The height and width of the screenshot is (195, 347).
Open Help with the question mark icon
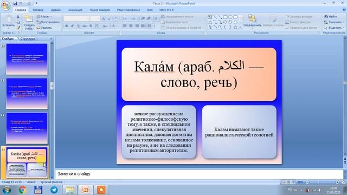[x=344, y=10]
